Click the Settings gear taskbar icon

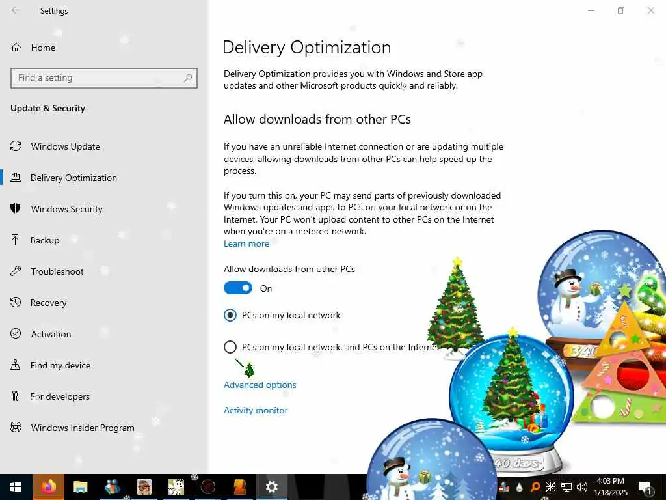271,487
